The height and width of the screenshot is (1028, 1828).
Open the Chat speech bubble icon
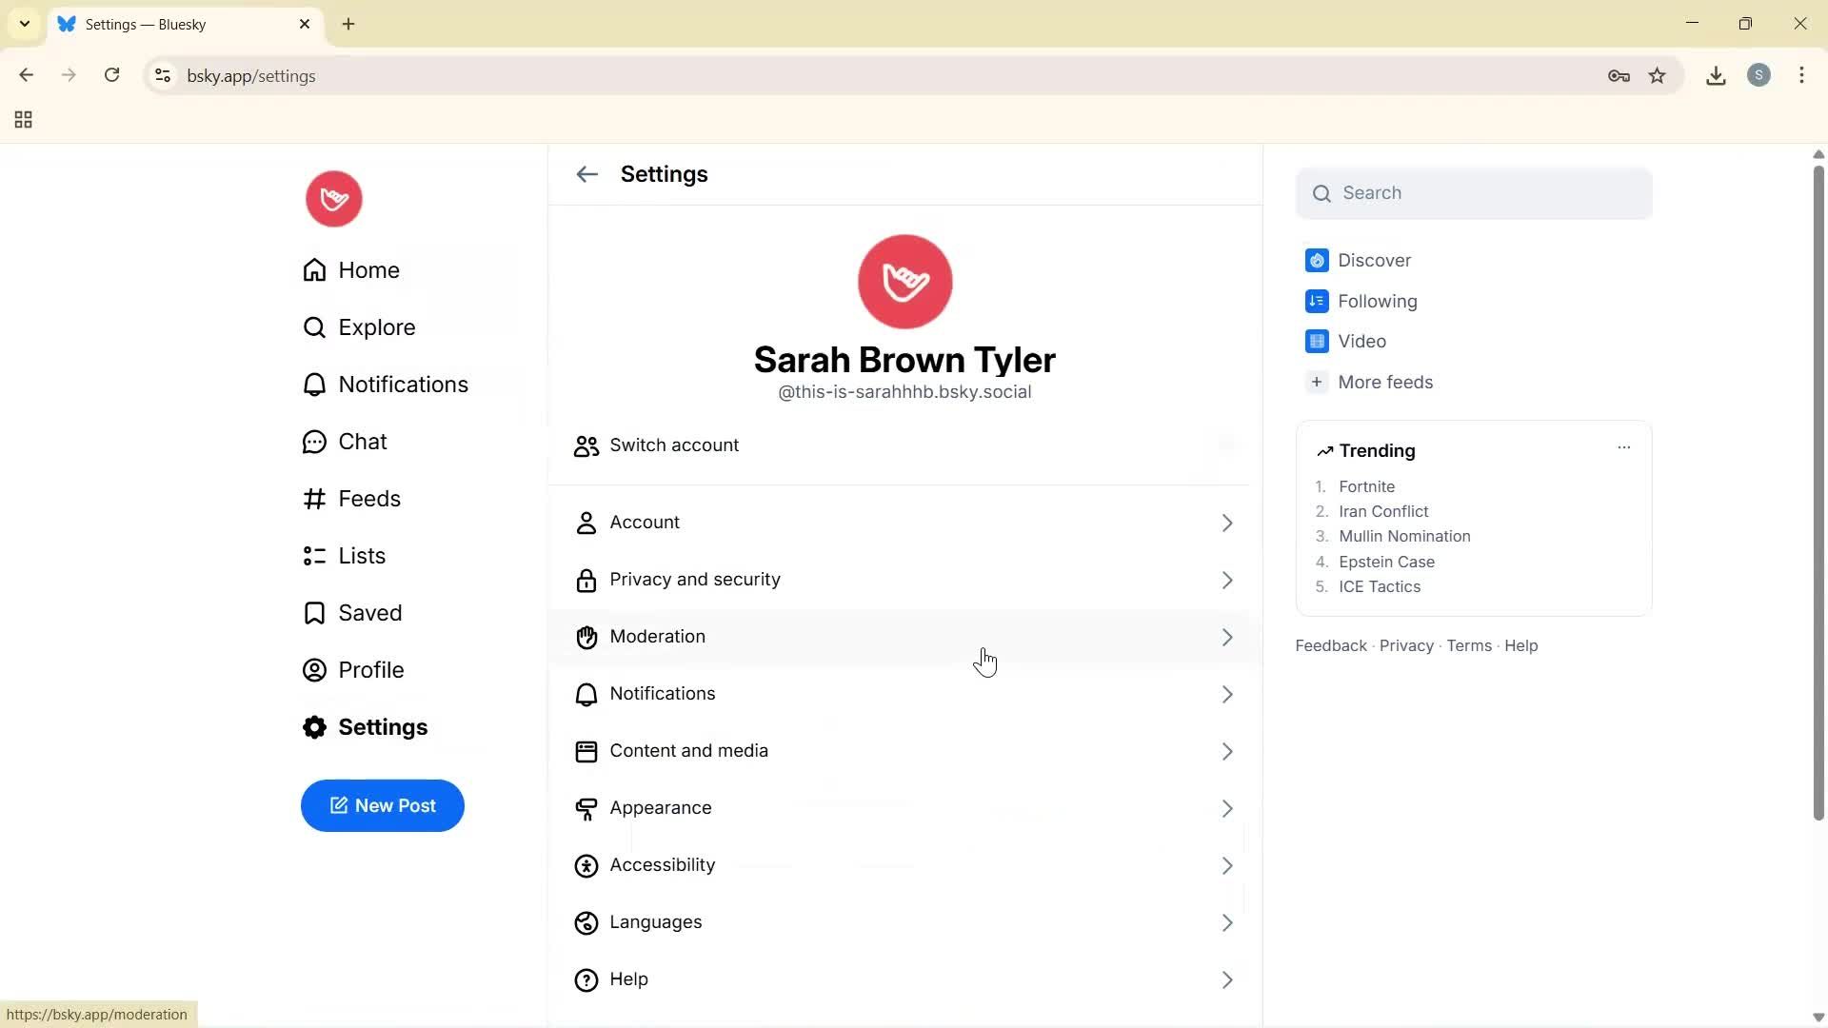[315, 442]
